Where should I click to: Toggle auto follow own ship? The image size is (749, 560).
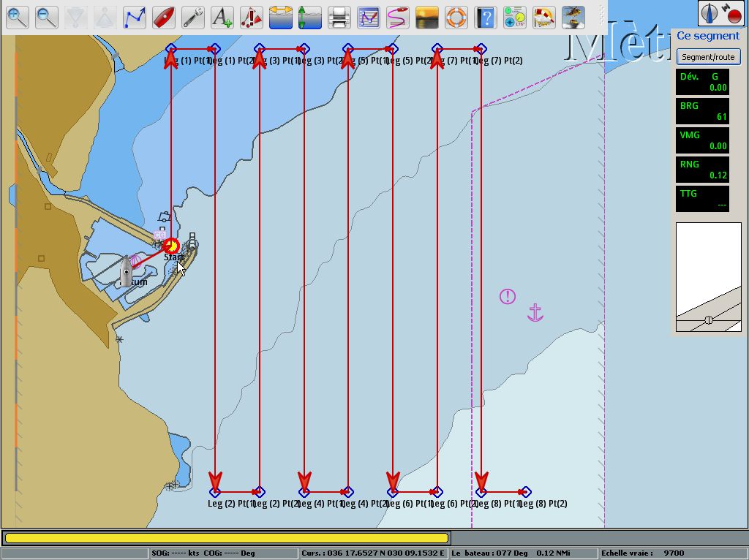(x=163, y=18)
